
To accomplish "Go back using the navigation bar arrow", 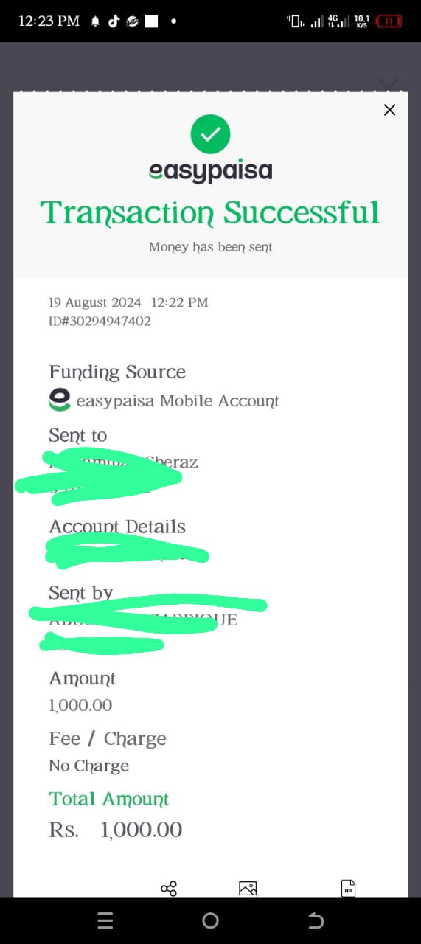I will 316,920.
